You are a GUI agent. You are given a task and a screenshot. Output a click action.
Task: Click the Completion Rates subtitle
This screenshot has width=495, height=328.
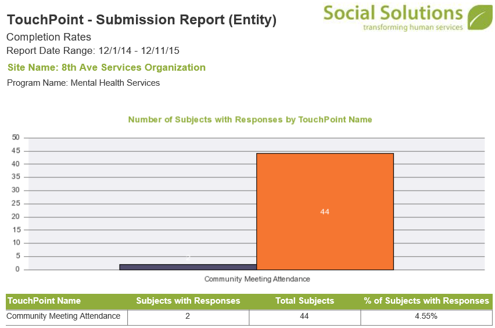pos(49,37)
